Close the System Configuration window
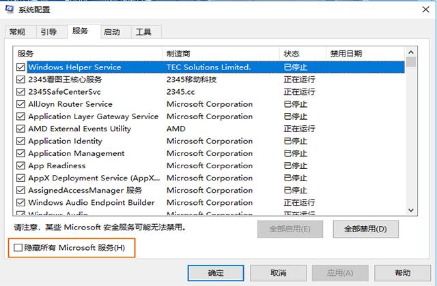The image size is (437, 286). [x=423, y=10]
